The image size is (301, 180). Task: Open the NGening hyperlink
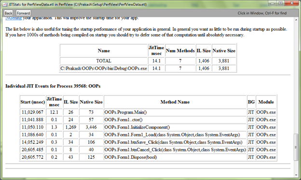click(x=14, y=18)
